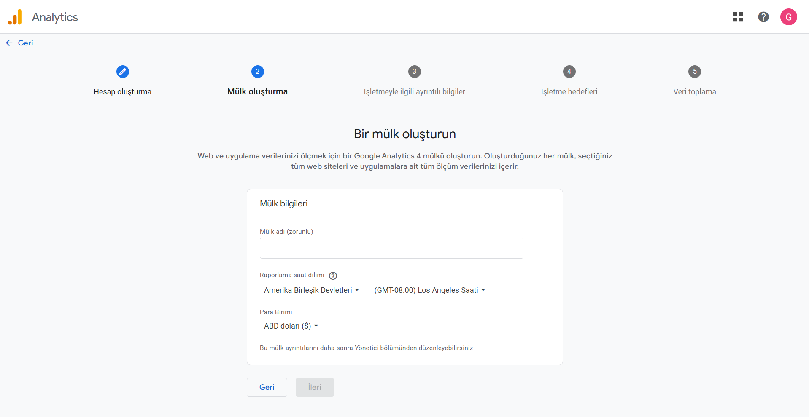This screenshot has height=417, width=809.
Task: Focus the Mülk adı text field
Action: tap(391, 248)
